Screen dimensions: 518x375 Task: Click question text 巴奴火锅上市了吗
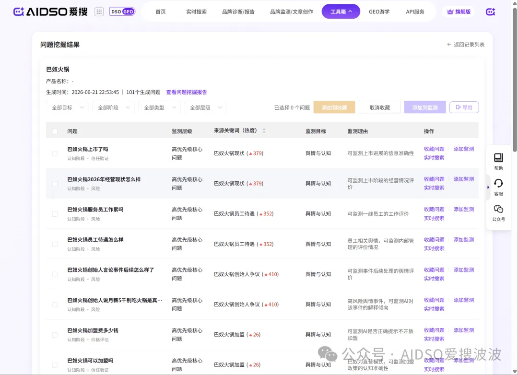[88, 149]
